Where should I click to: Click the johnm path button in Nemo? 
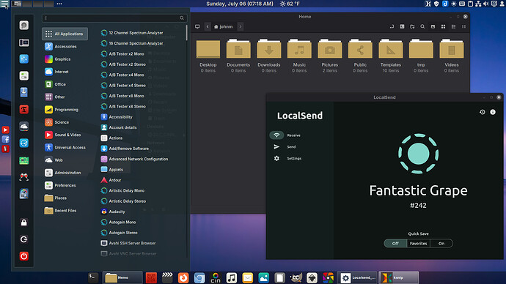tap(224, 27)
